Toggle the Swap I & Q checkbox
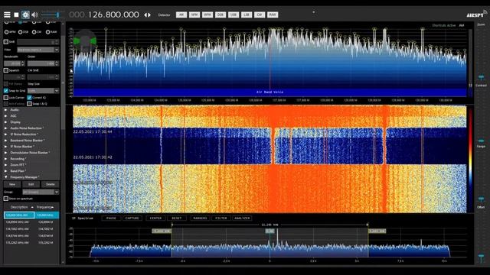 click(x=29, y=104)
